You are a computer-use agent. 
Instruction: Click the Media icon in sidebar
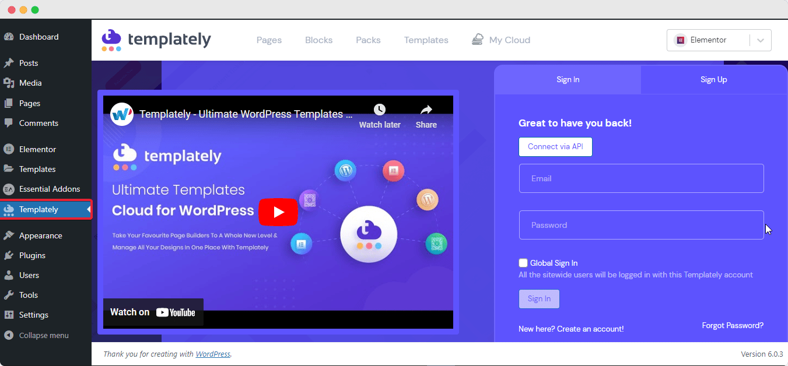9,83
